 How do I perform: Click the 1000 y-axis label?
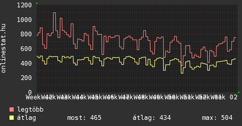click(24, 20)
